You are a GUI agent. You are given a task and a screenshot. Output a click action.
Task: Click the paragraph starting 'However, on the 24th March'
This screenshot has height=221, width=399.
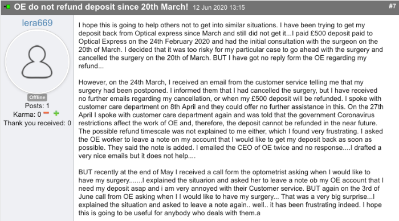(231, 119)
